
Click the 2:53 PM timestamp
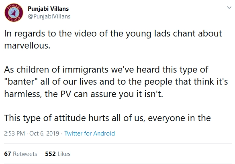coord(14,133)
